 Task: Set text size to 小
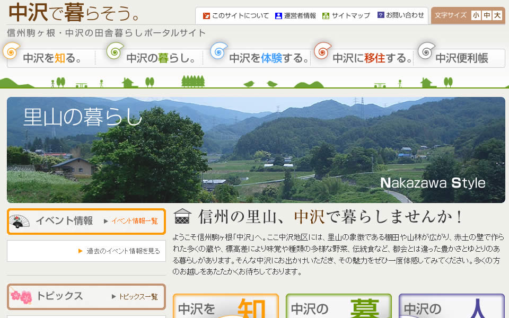coord(476,15)
